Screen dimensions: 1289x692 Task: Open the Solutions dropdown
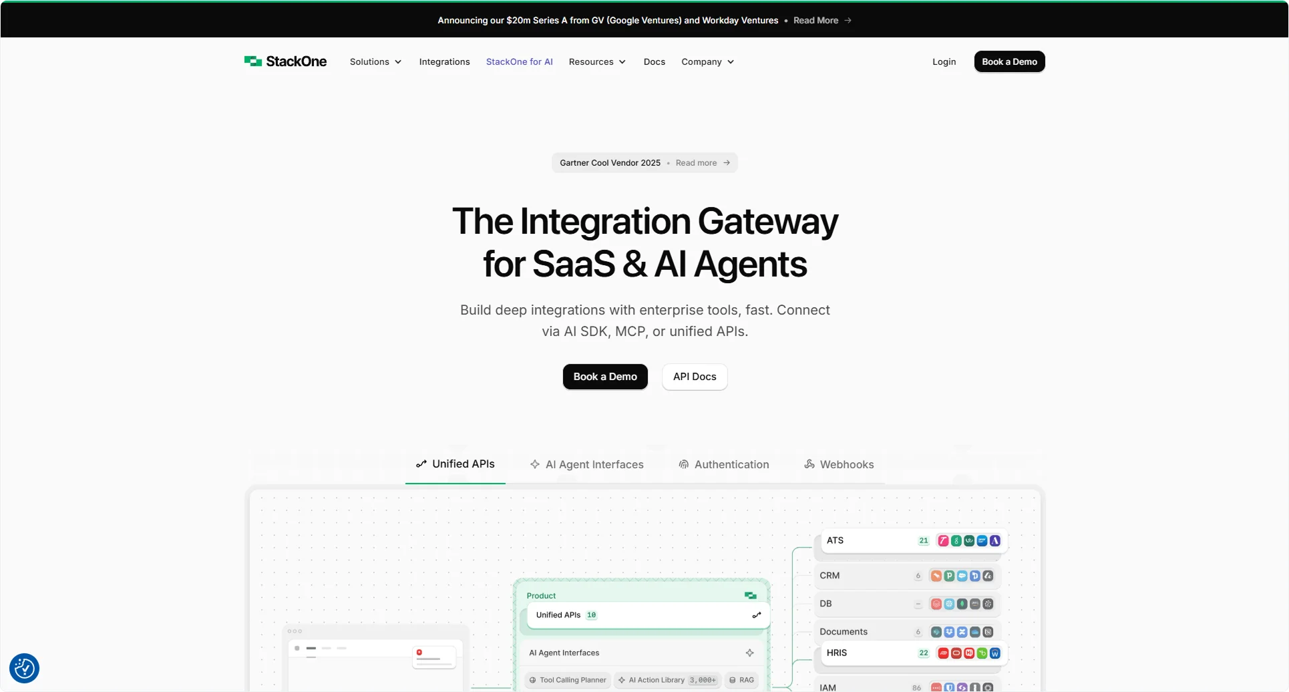[x=375, y=61]
